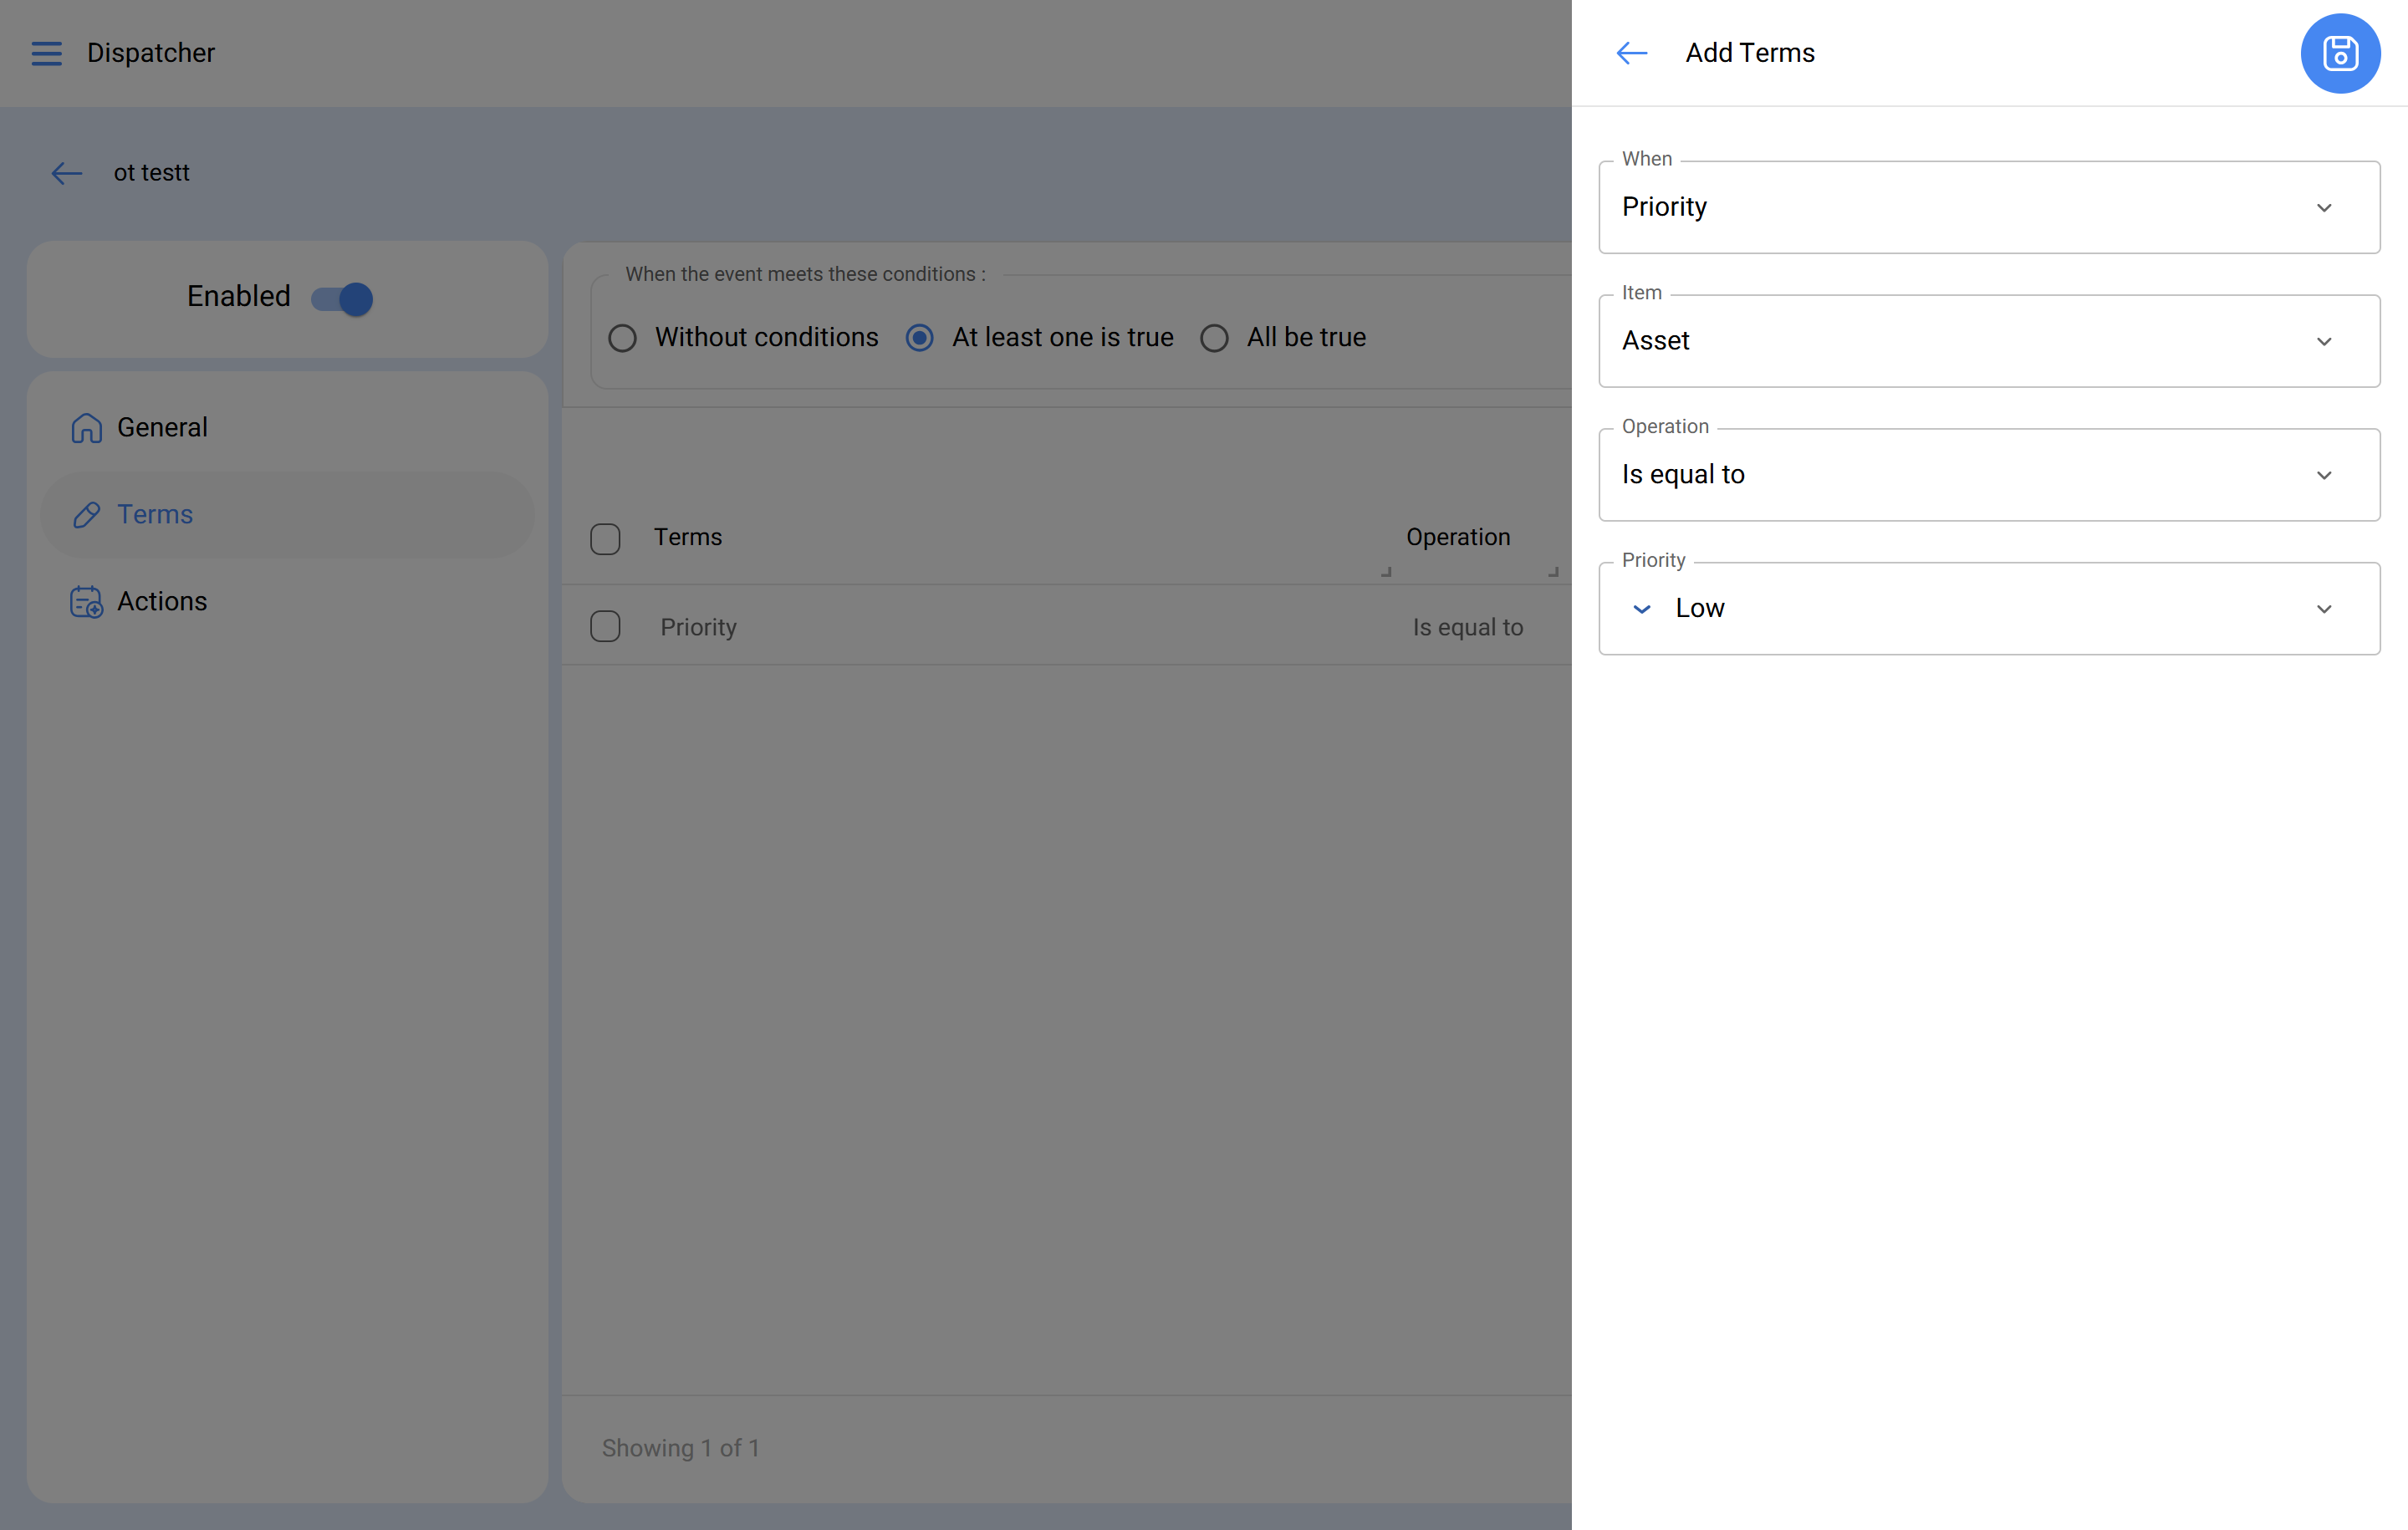Select Without conditions radio button
The width and height of the screenshot is (2408, 1530).
click(622, 338)
